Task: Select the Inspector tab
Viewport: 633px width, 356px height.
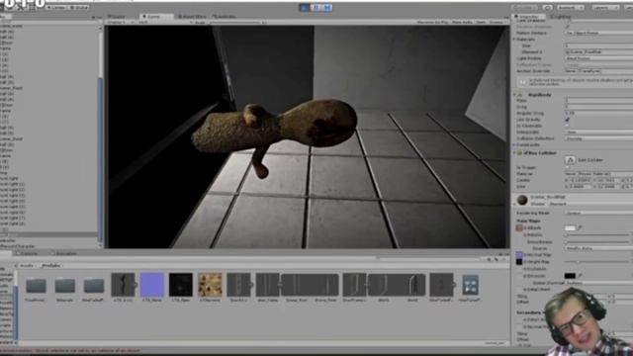Action: pyautogui.click(x=529, y=17)
